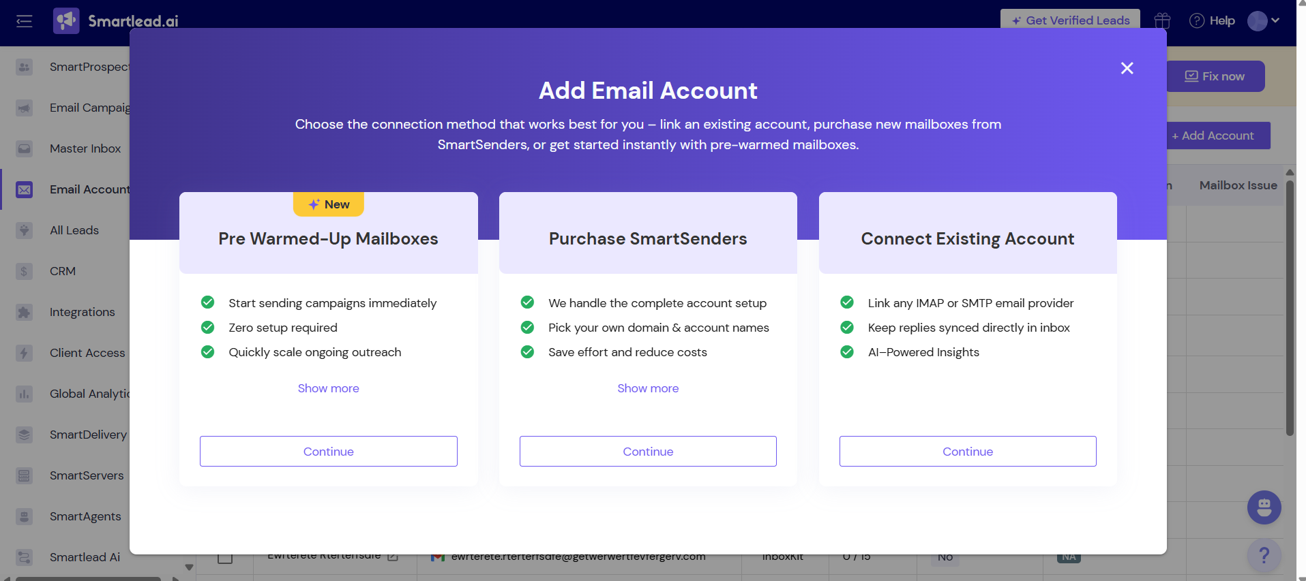Click the Get Verified Leads button

coord(1070,19)
